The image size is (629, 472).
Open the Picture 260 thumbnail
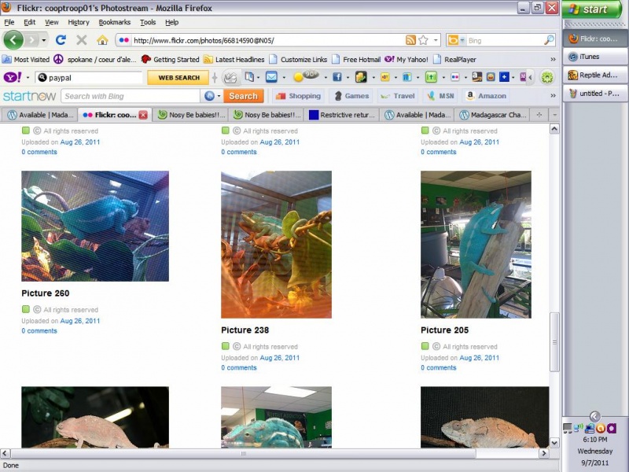95,226
